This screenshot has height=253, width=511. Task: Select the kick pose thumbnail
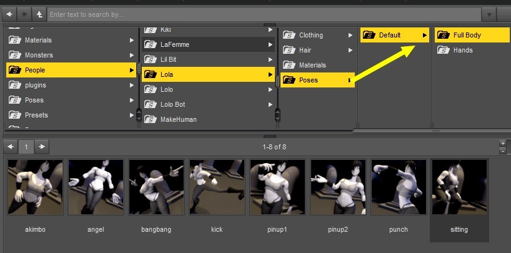point(217,187)
